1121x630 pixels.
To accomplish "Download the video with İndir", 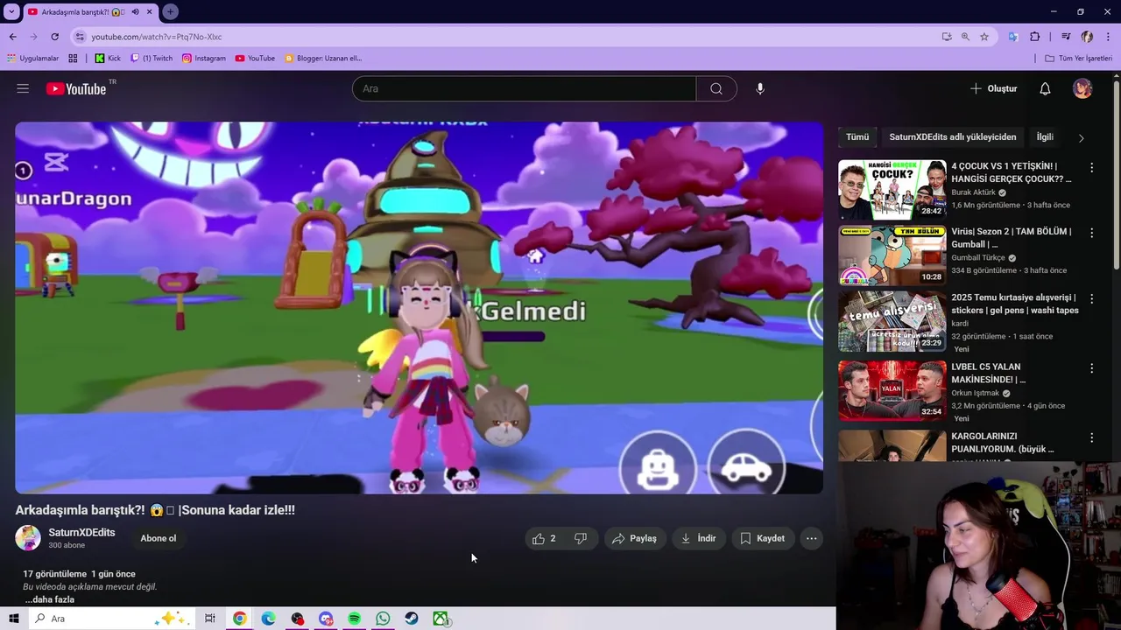I will click(x=699, y=538).
